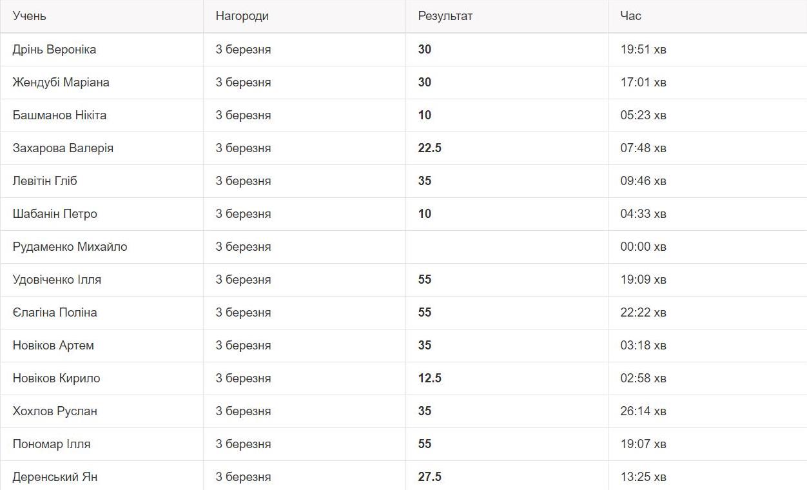This screenshot has height=490, width=807.
Task: Click the Учень column header
Action: pos(30,16)
